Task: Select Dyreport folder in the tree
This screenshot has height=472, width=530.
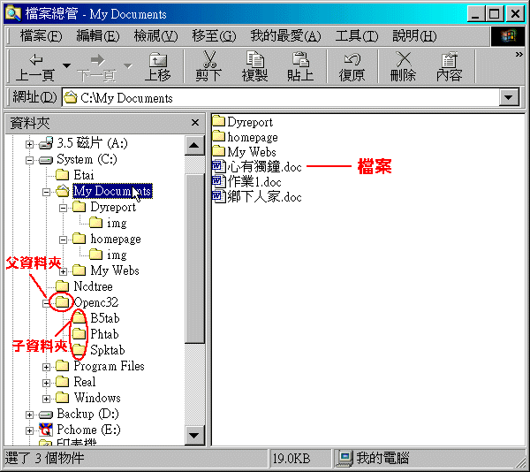Action: pyautogui.click(x=104, y=207)
